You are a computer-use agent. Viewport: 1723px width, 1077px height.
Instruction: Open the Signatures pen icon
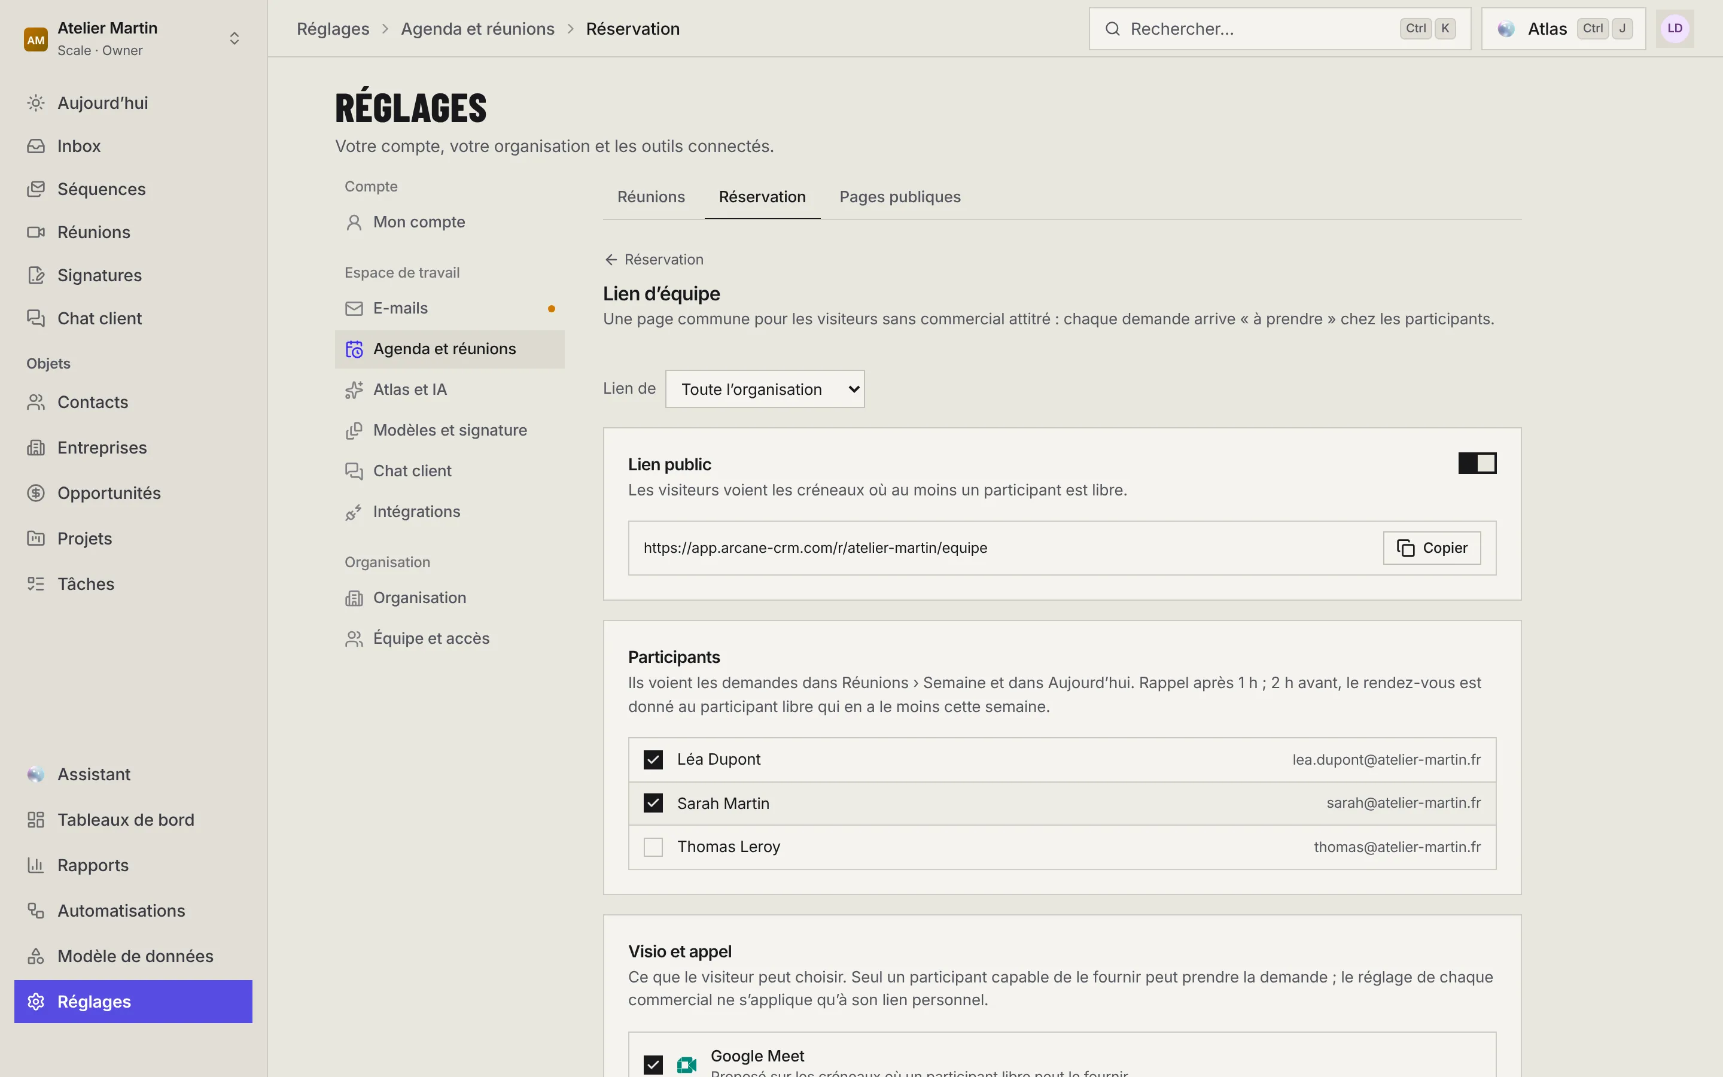36,276
